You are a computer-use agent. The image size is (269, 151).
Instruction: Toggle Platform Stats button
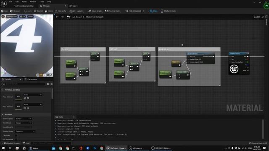point(168,11)
